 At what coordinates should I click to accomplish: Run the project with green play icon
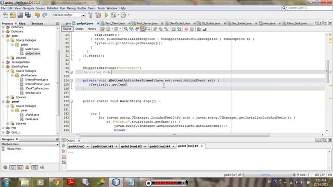106,15
